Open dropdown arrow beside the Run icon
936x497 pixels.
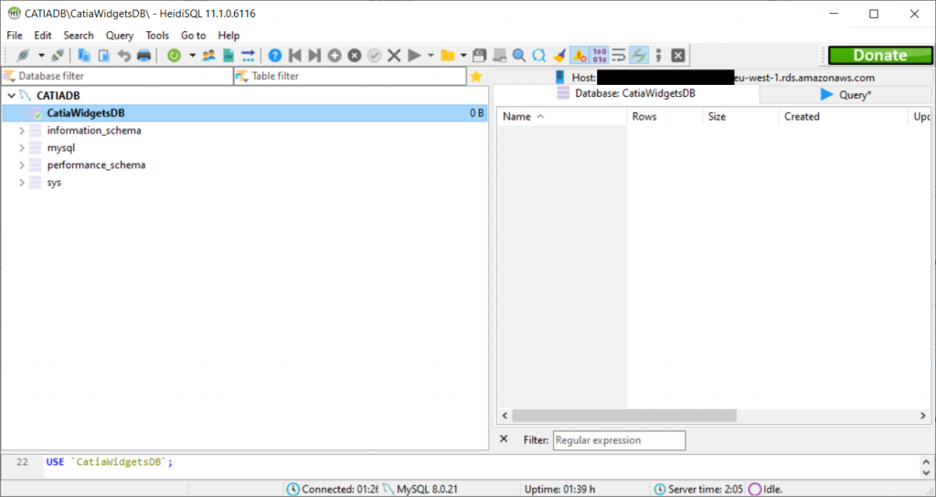pyautogui.click(x=431, y=56)
